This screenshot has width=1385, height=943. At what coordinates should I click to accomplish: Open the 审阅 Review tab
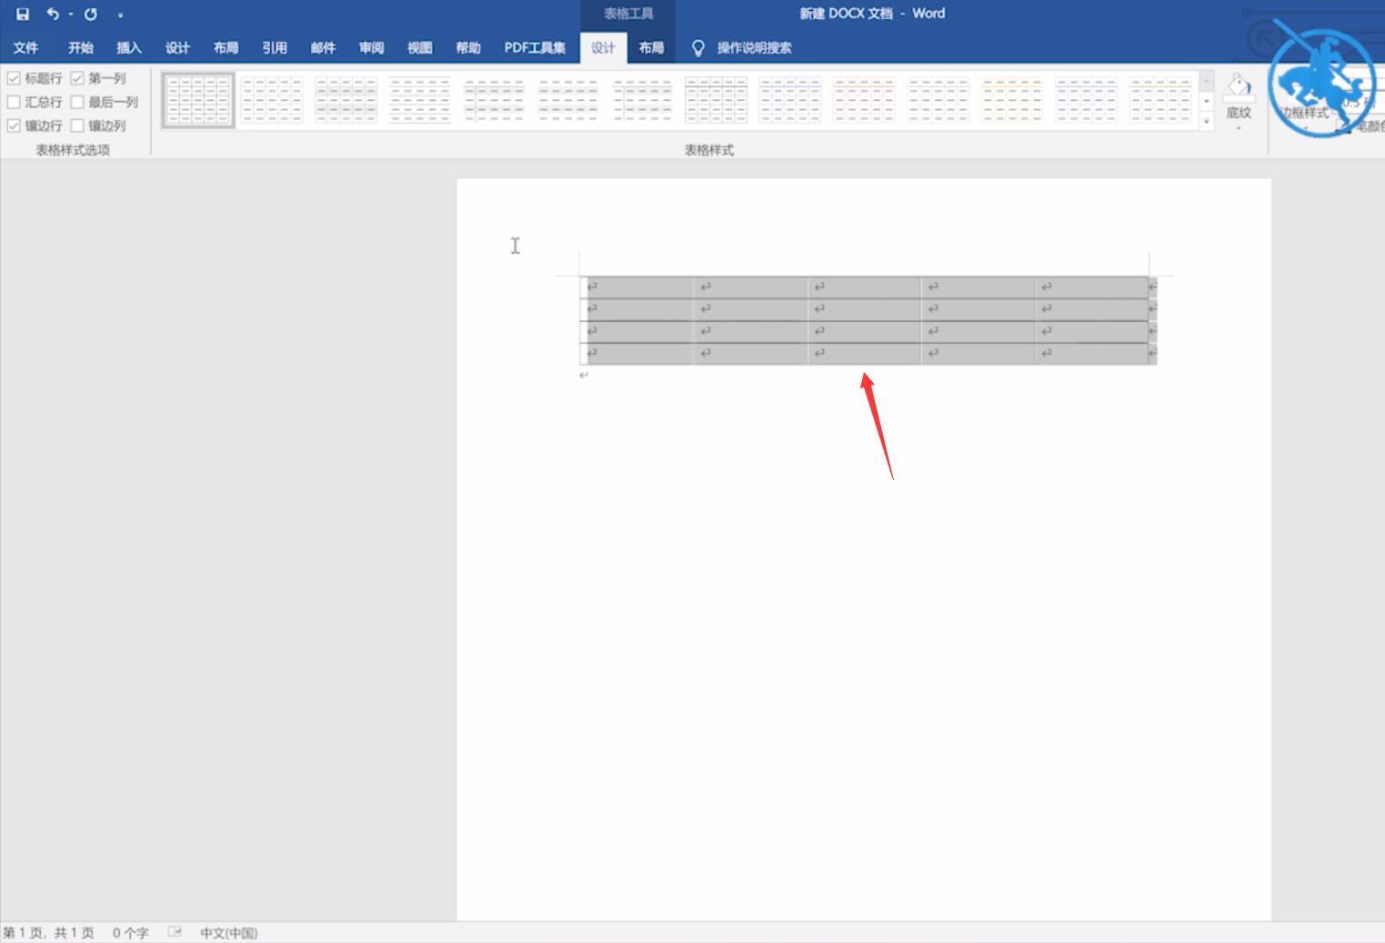[371, 47]
